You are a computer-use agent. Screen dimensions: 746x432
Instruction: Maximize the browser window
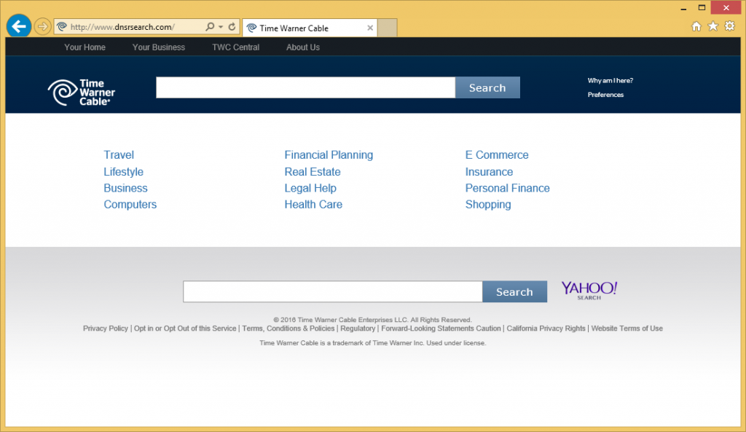702,7
